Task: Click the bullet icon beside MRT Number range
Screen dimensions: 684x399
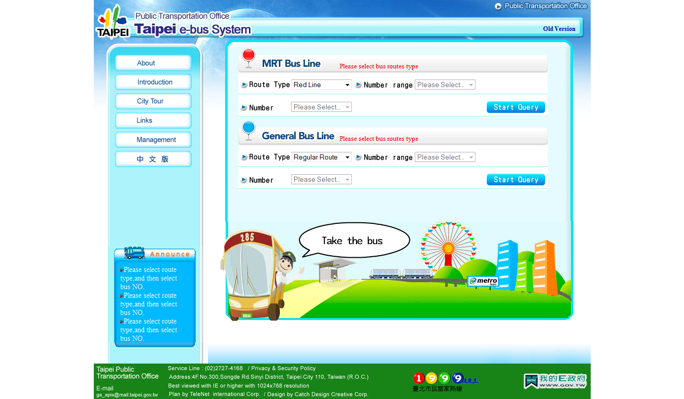Action: tap(358, 85)
